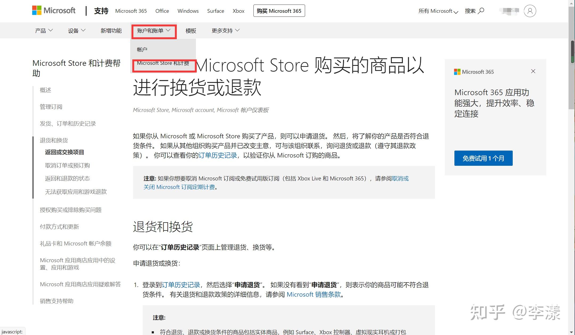
Task: Open the 支持 home link
Action: click(x=101, y=11)
